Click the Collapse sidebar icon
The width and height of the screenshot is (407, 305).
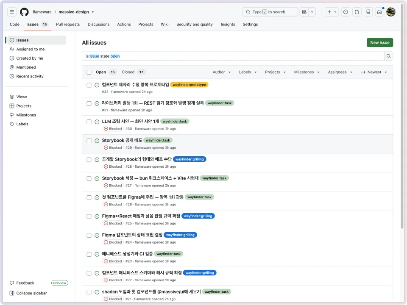click(12, 293)
